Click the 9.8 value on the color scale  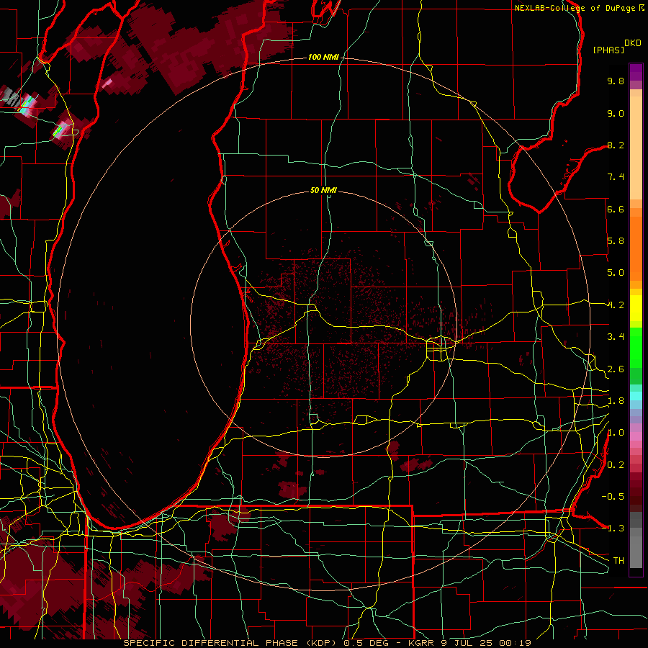coord(616,81)
